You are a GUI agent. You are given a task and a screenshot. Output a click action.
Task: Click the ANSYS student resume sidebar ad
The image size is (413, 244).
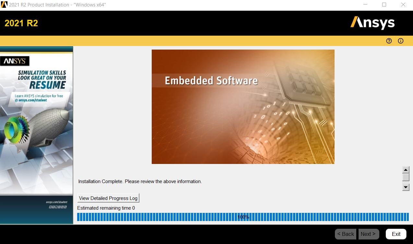click(37, 135)
